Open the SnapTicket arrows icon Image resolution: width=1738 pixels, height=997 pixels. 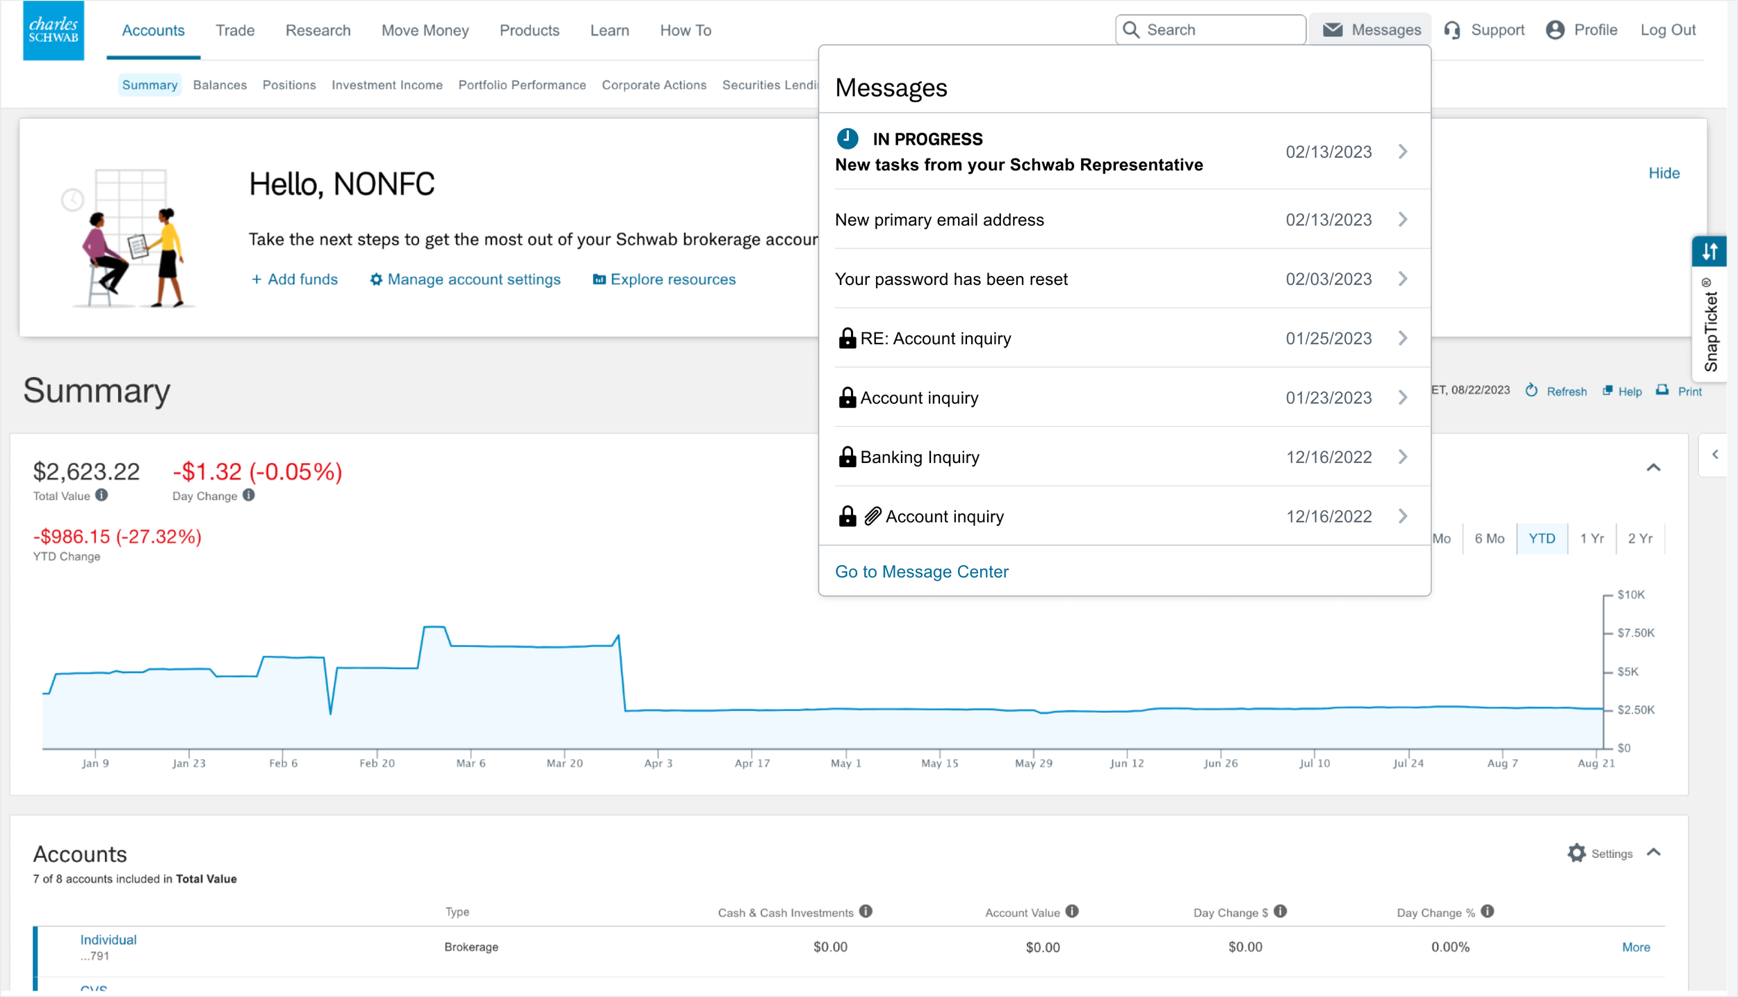coord(1709,252)
